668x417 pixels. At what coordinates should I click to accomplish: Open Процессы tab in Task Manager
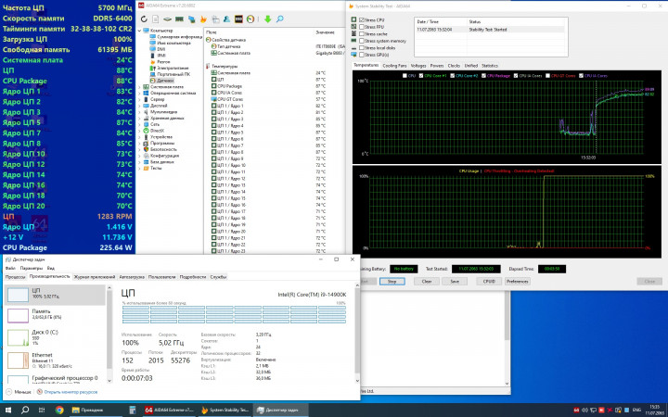[x=16, y=277]
